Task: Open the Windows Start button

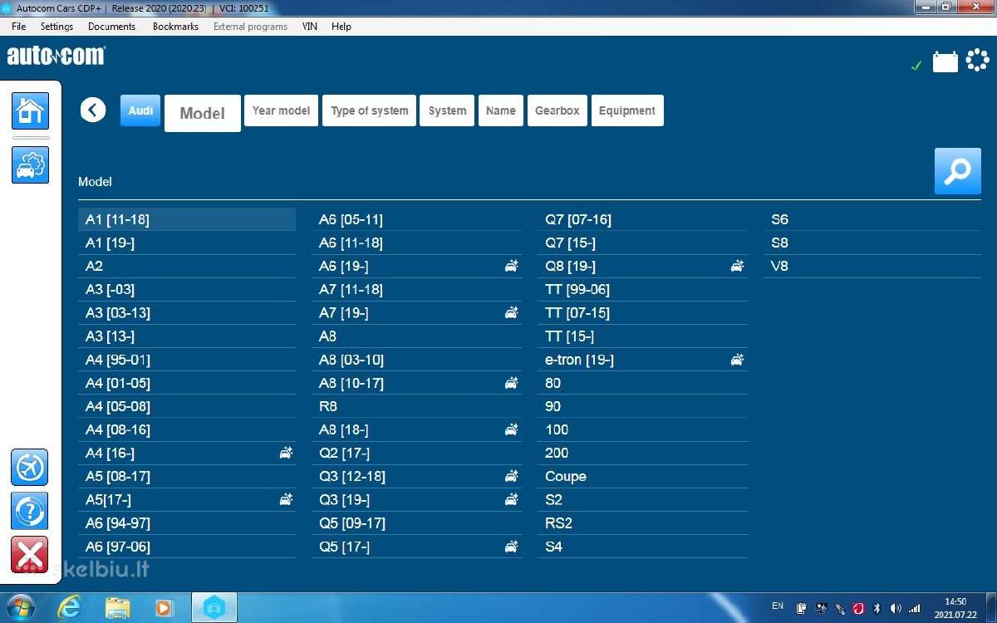Action: point(20,607)
